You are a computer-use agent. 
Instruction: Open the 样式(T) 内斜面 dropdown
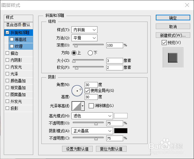(84, 30)
